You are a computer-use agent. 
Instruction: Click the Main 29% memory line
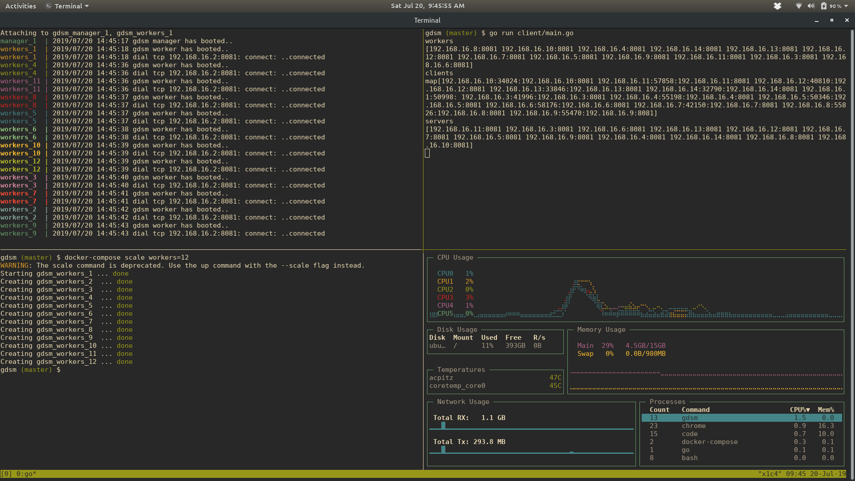(x=621, y=346)
